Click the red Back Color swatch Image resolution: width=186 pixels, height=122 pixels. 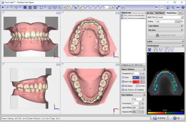click(x=136, y=82)
